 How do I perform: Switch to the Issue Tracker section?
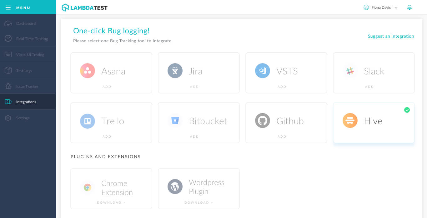coord(27,86)
